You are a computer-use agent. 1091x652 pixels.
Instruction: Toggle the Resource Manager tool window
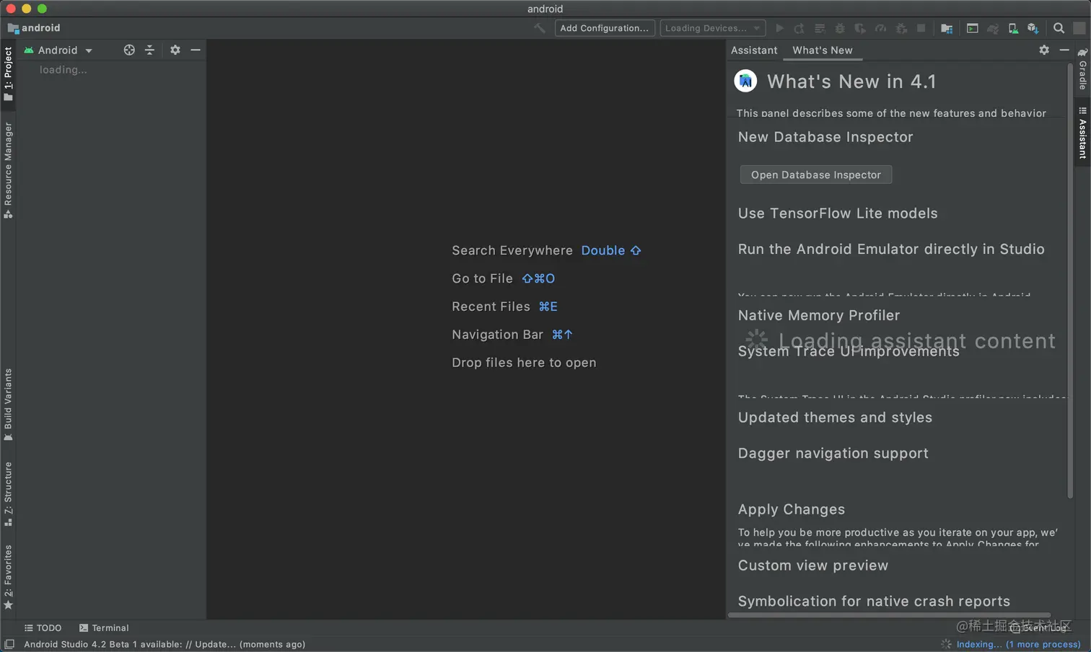8,170
